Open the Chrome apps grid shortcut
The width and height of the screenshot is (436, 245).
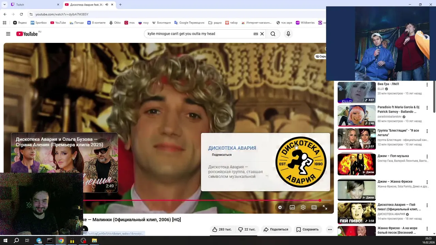pyautogui.click(x=4, y=23)
